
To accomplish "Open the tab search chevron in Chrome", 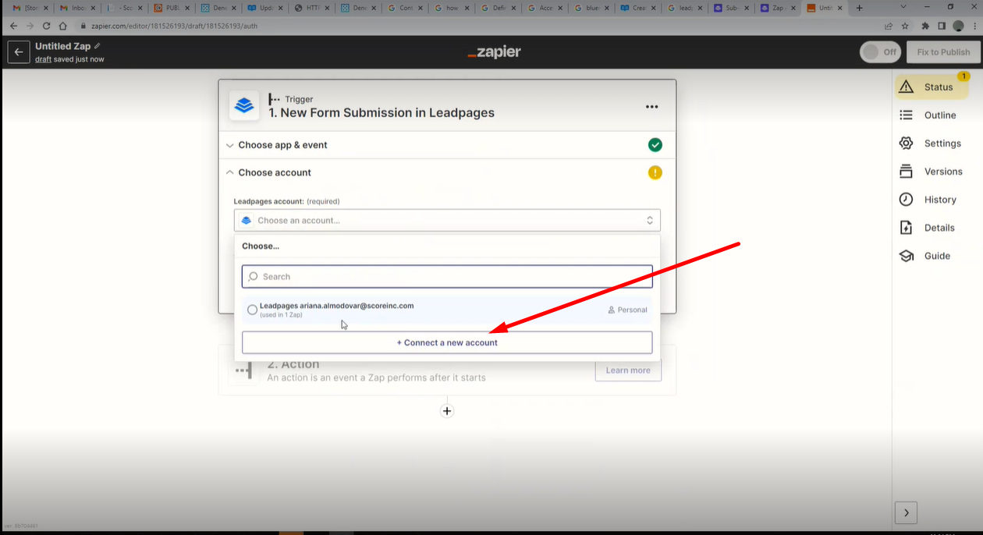I will pyautogui.click(x=904, y=7).
